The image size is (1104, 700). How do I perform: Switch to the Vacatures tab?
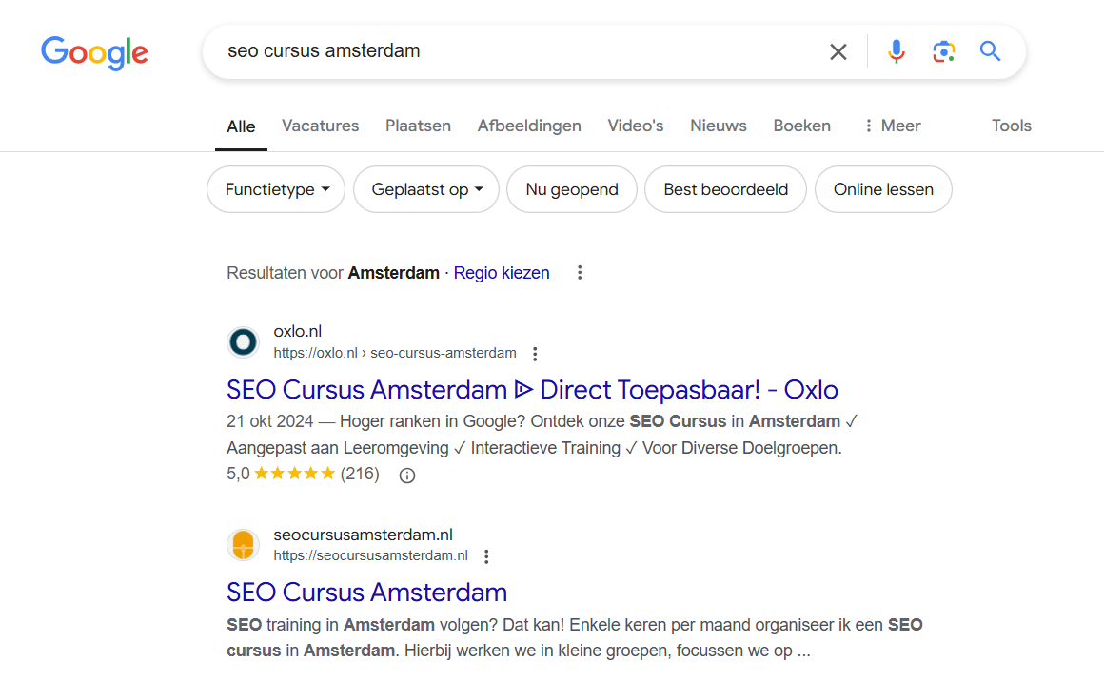click(320, 126)
